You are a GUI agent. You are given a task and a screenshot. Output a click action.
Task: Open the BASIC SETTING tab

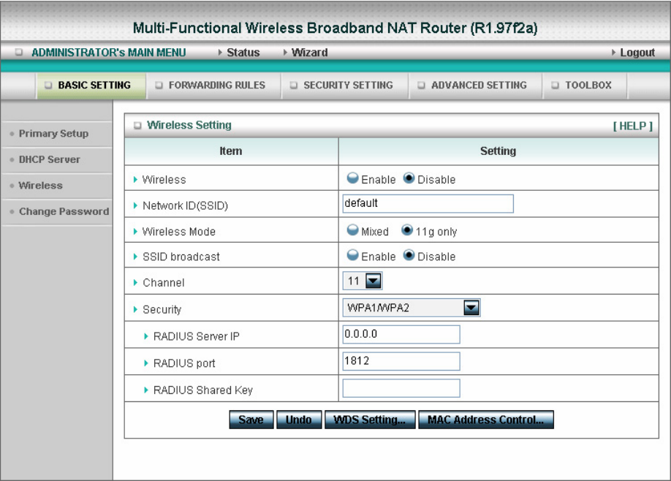click(x=91, y=86)
